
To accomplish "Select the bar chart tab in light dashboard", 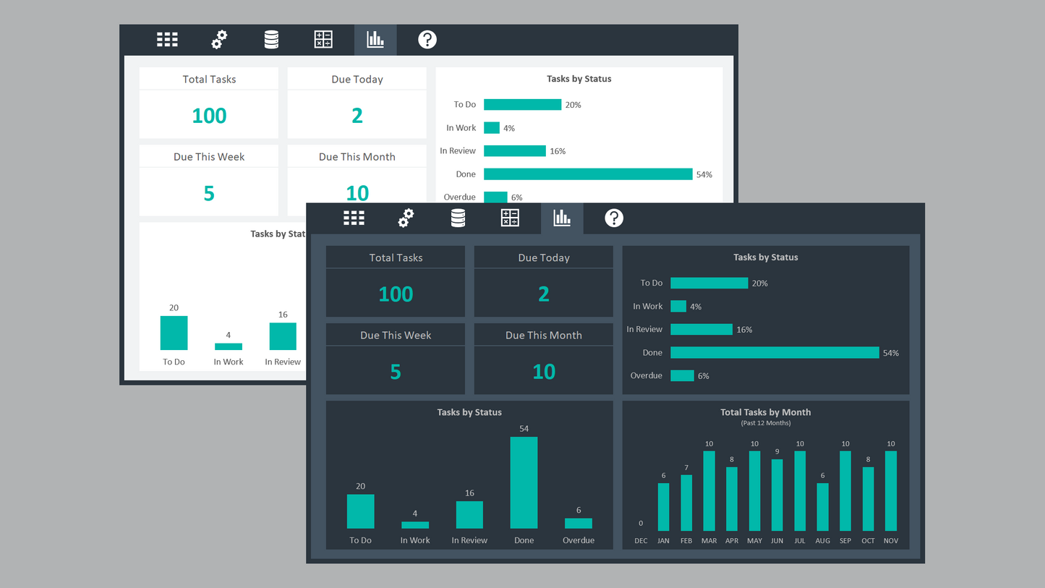I will (x=375, y=40).
